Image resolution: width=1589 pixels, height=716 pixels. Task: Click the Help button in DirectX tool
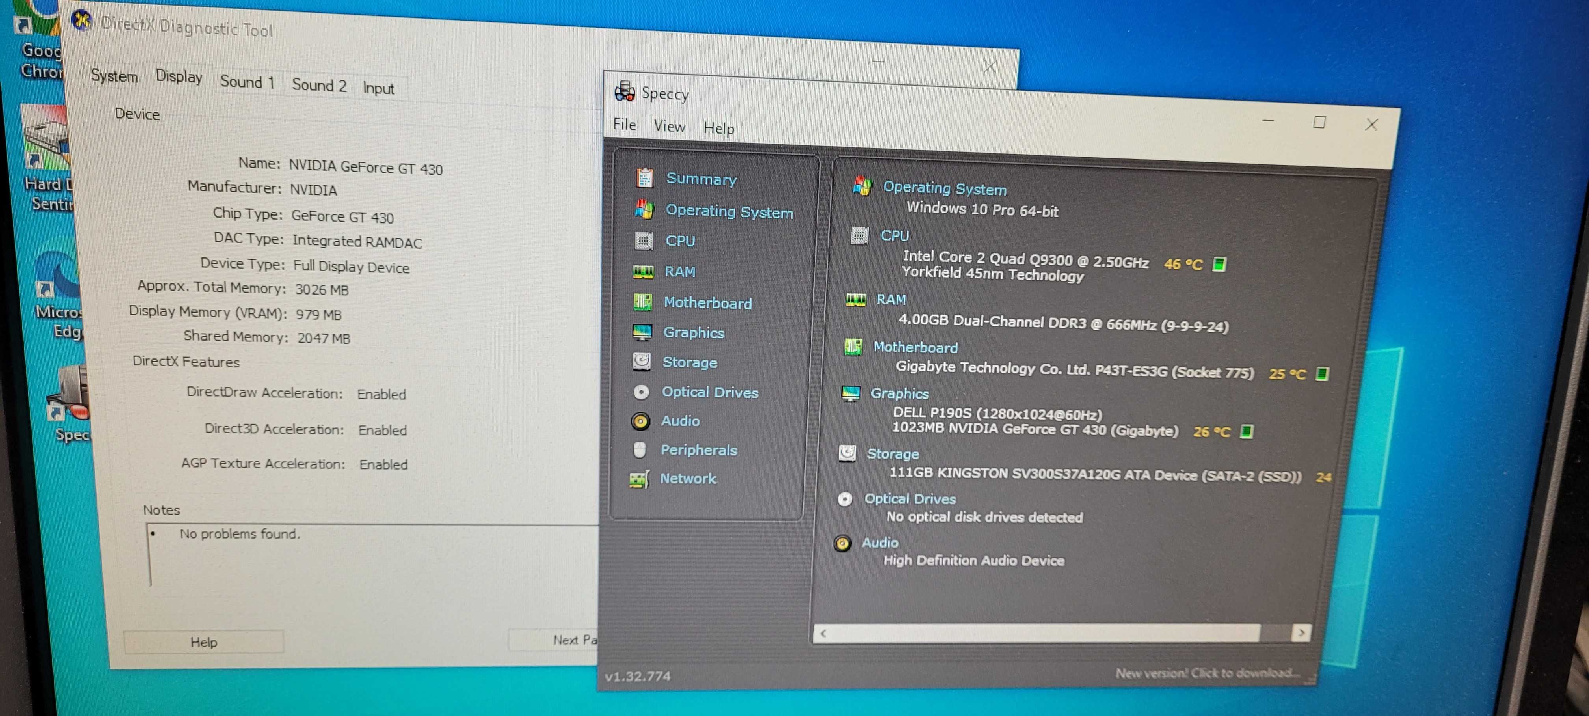pos(204,642)
